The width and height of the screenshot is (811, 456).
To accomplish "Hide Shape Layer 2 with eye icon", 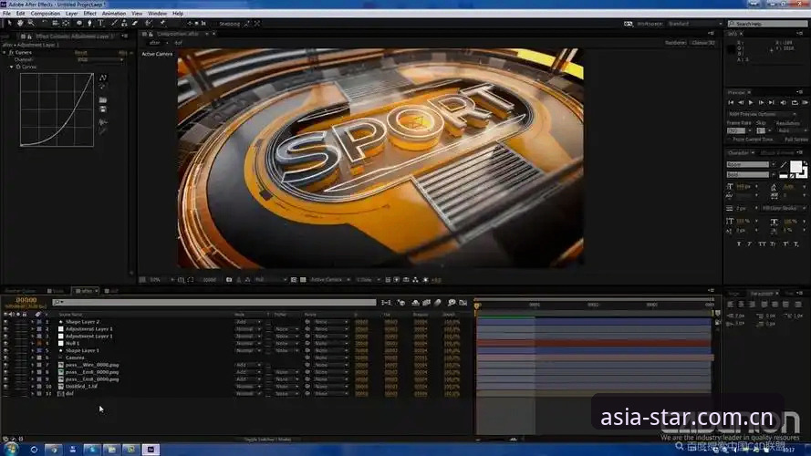I will 5,322.
